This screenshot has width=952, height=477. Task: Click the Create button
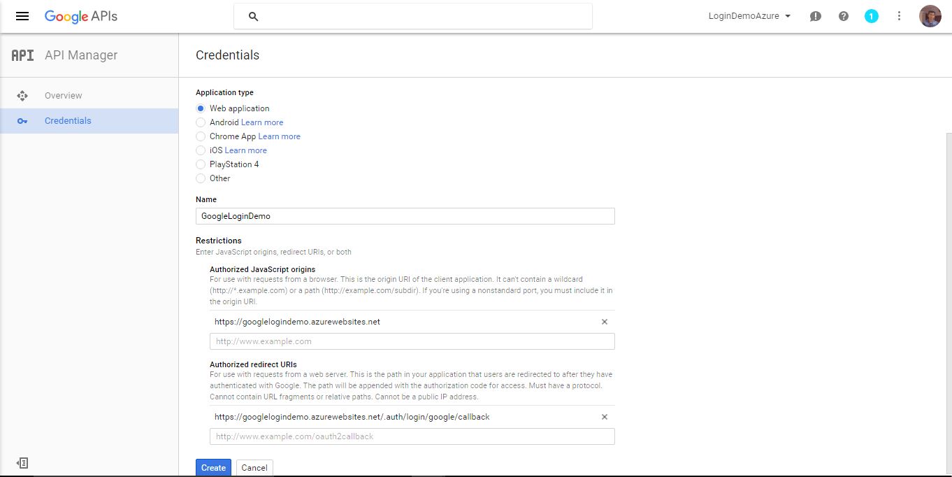click(213, 468)
